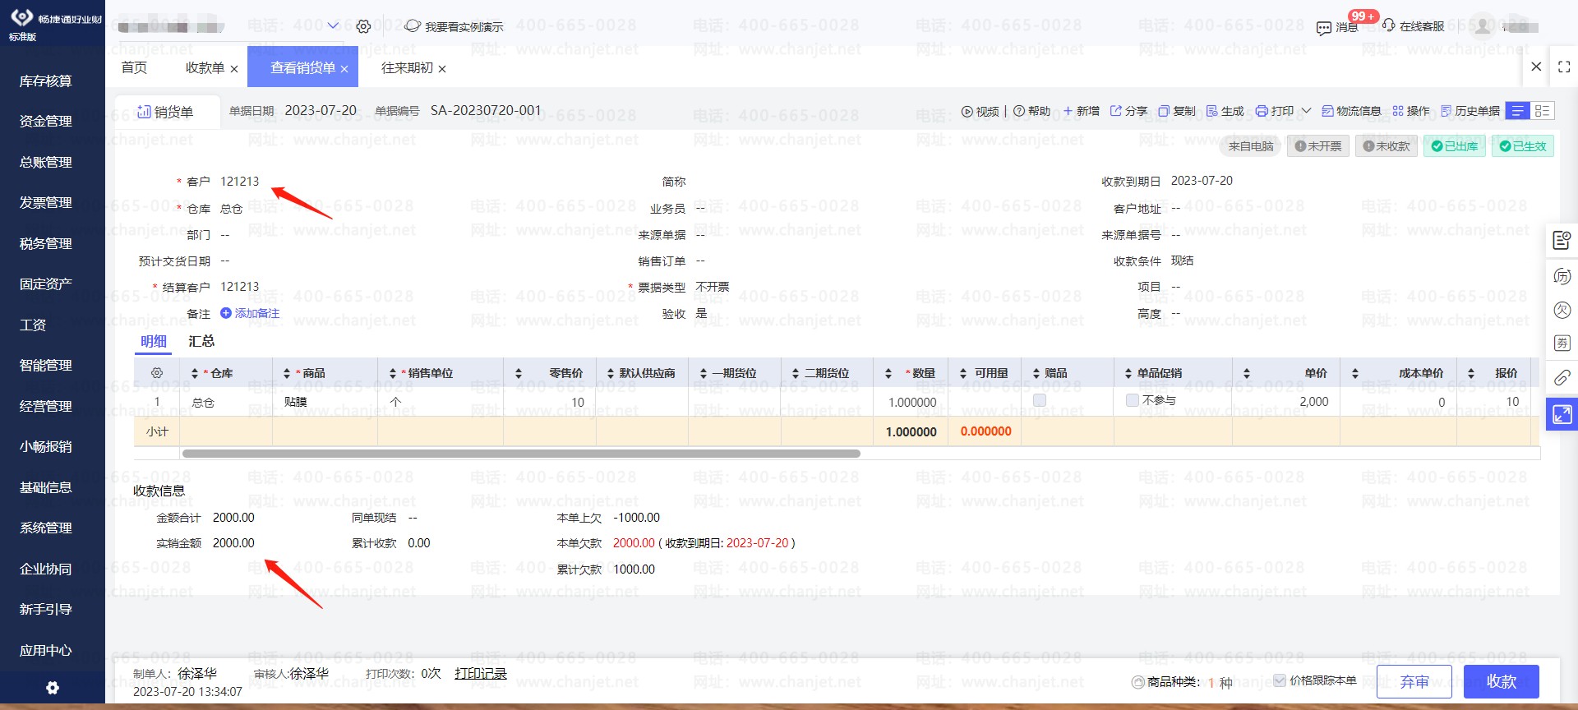Sort by the 默认供应商 column arrows
The height and width of the screenshot is (710, 1578).
point(611,373)
